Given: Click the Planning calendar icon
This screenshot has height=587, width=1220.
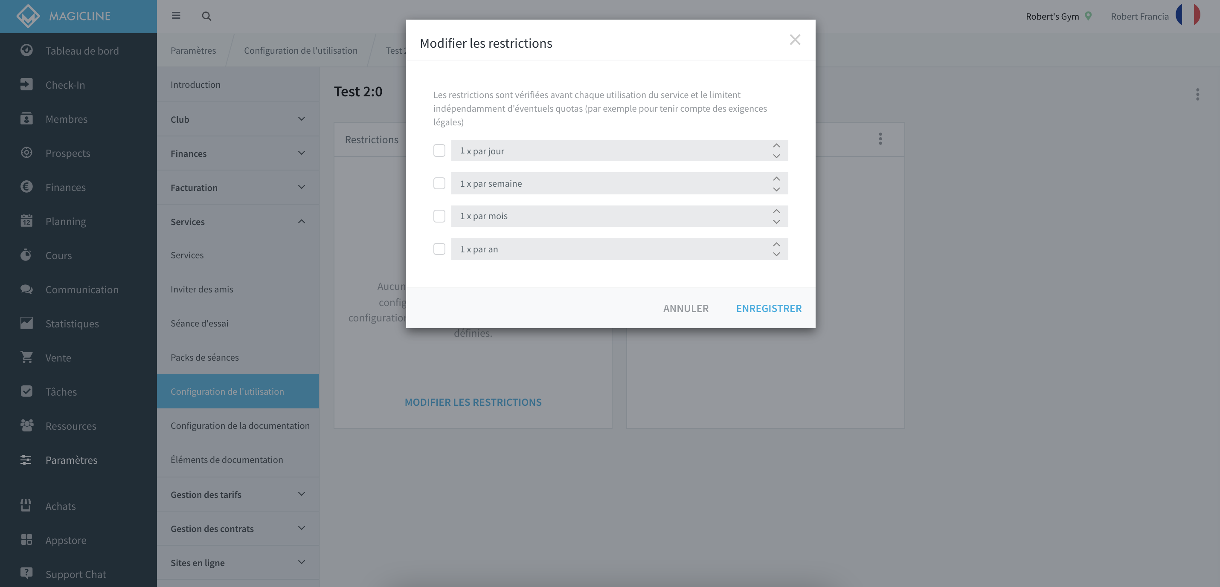Looking at the screenshot, I should pos(26,220).
